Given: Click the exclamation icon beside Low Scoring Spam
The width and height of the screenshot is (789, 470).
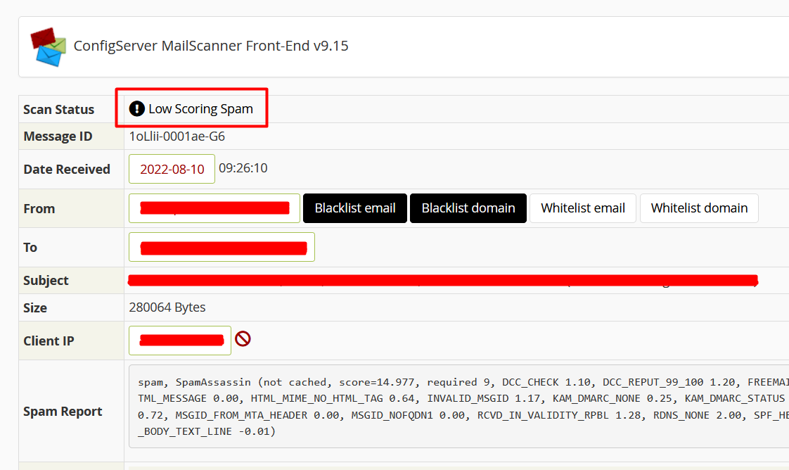Looking at the screenshot, I should click(137, 109).
